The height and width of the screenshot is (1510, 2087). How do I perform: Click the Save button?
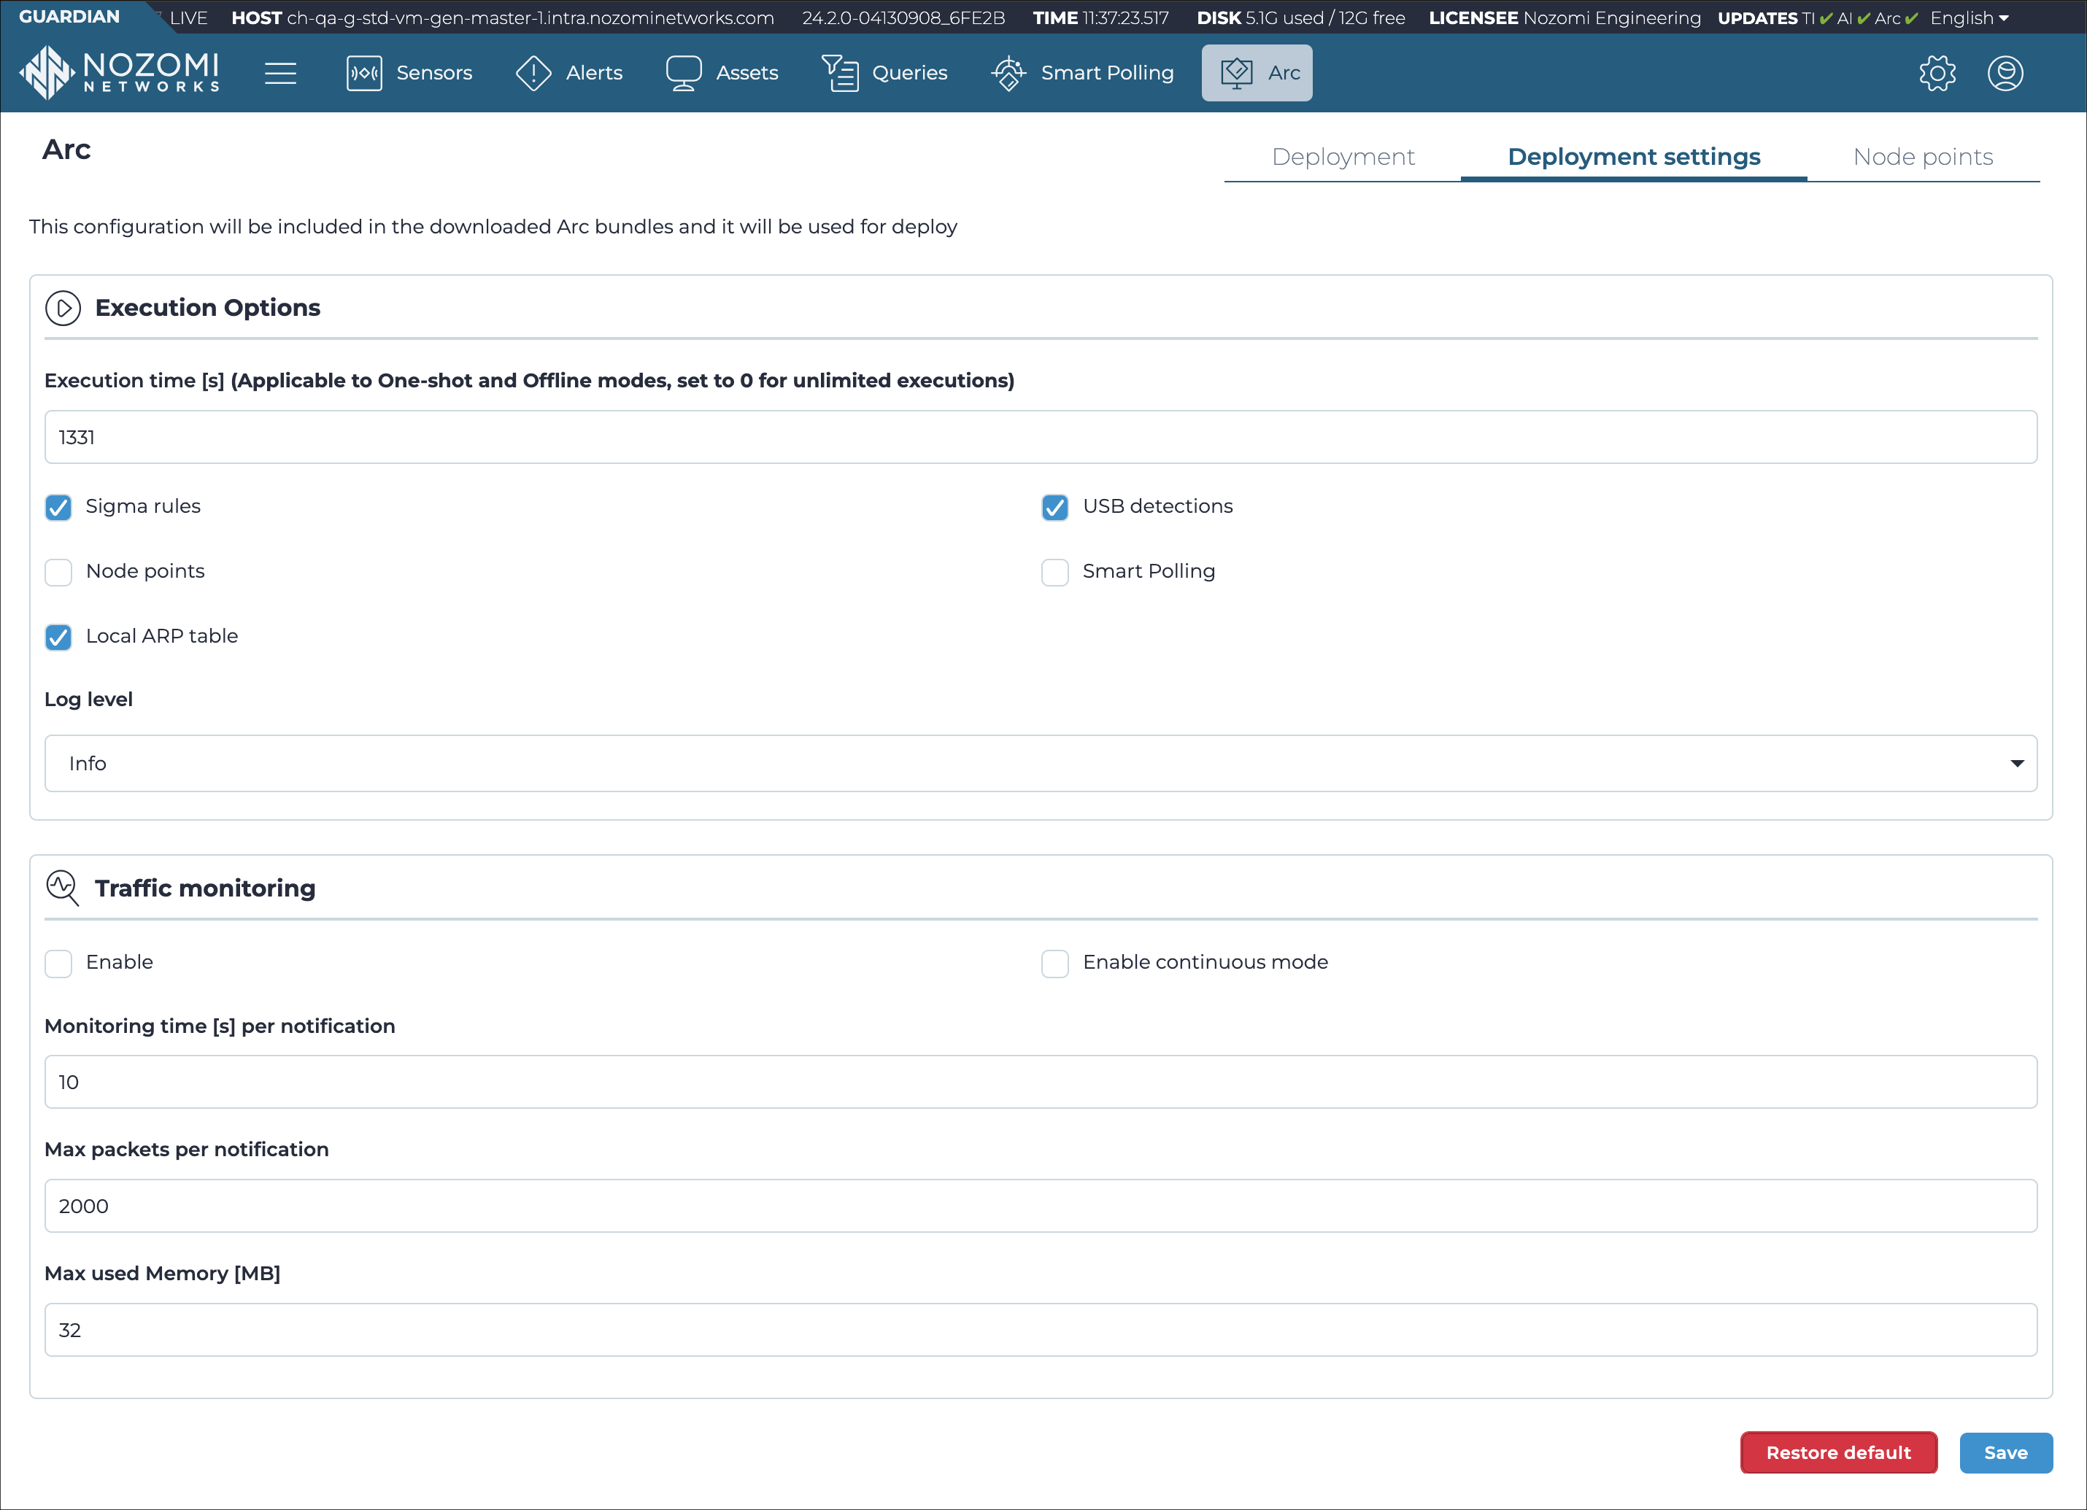[2005, 1452]
